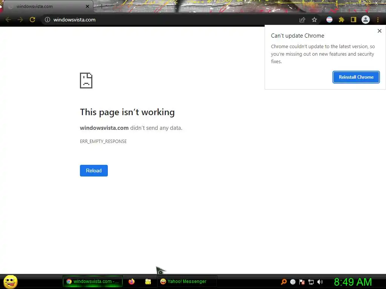Click the blue Reload button
Image resolution: width=386 pixels, height=289 pixels.
(x=94, y=170)
